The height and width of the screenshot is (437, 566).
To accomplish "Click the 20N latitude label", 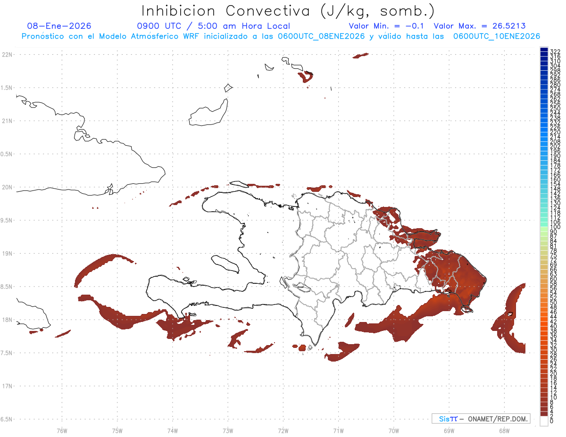I will (x=7, y=187).
